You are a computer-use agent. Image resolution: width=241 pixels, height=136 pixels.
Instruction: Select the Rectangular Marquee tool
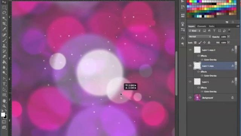4,8
